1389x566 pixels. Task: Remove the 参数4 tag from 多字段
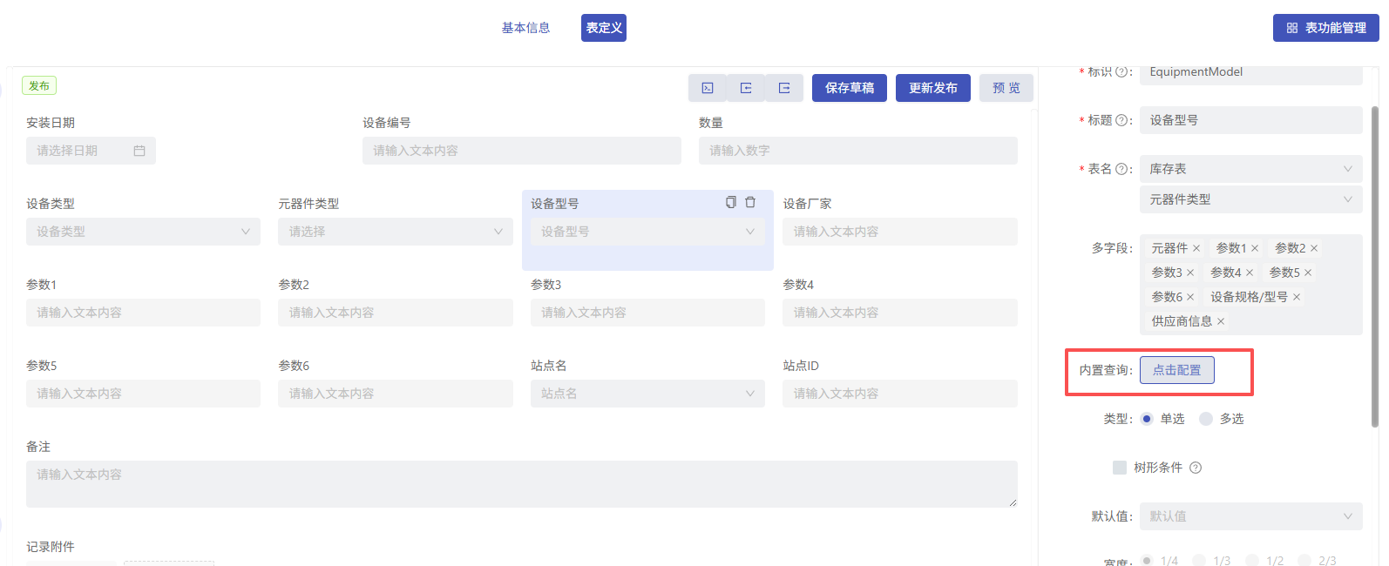pos(1250,273)
